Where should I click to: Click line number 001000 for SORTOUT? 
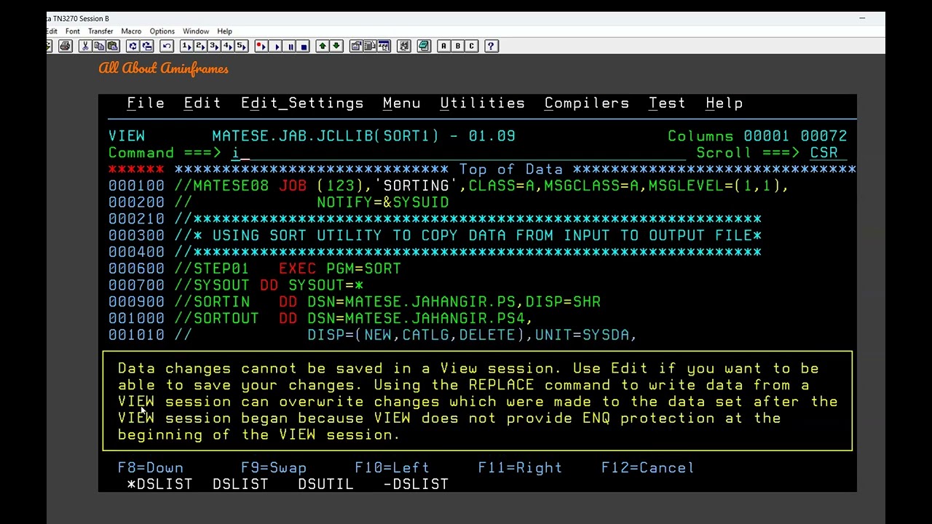[136, 319]
